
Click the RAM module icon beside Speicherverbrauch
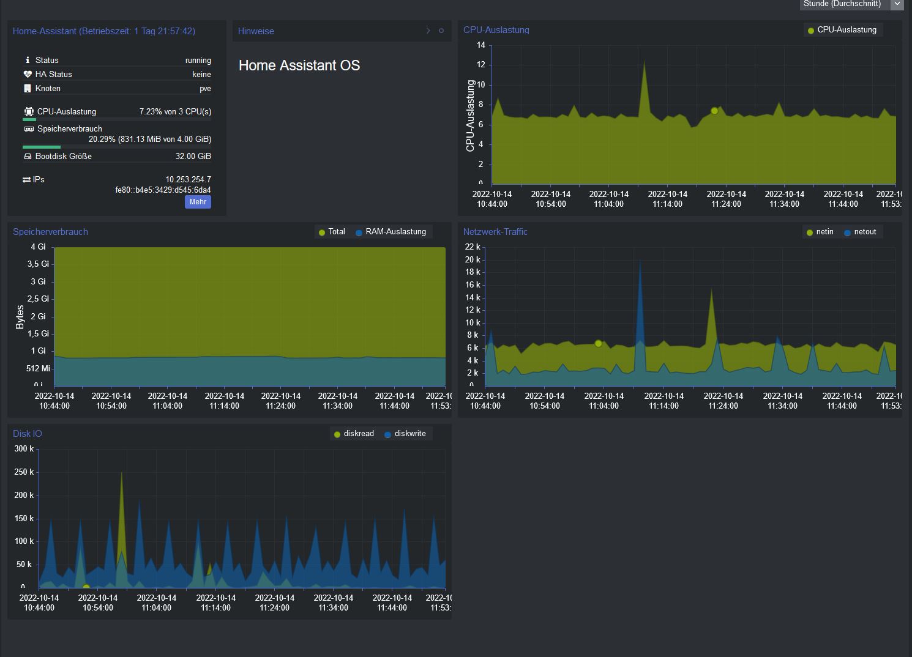[x=27, y=128]
